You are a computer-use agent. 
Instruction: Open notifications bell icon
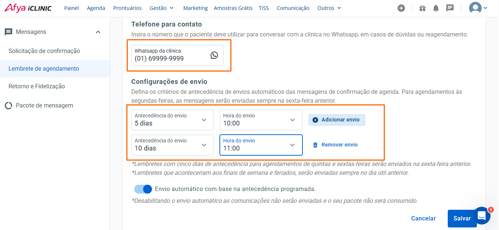pos(436,8)
